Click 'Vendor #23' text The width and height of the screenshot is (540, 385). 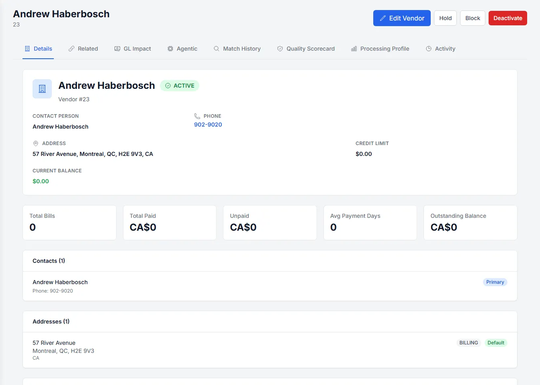pyautogui.click(x=74, y=99)
